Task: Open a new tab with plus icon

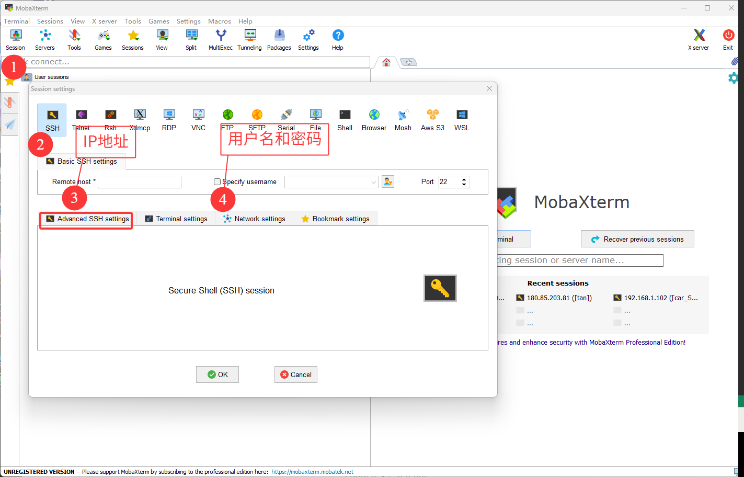Action: coord(409,62)
